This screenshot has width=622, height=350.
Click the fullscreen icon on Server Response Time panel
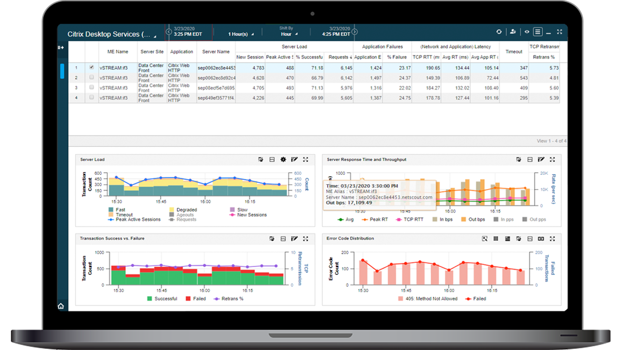[553, 160]
